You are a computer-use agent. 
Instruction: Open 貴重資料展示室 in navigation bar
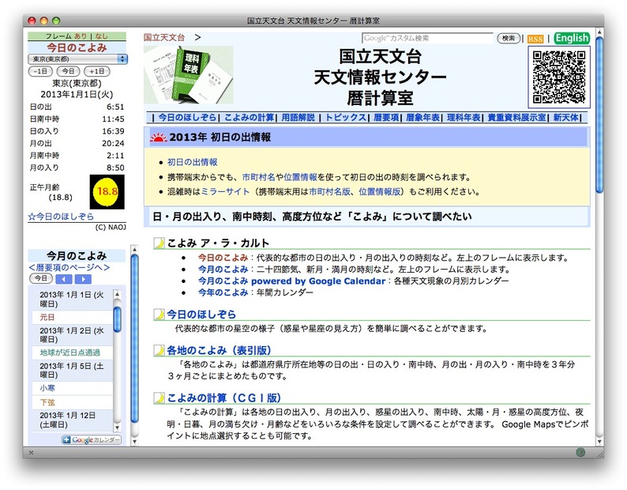point(516,117)
